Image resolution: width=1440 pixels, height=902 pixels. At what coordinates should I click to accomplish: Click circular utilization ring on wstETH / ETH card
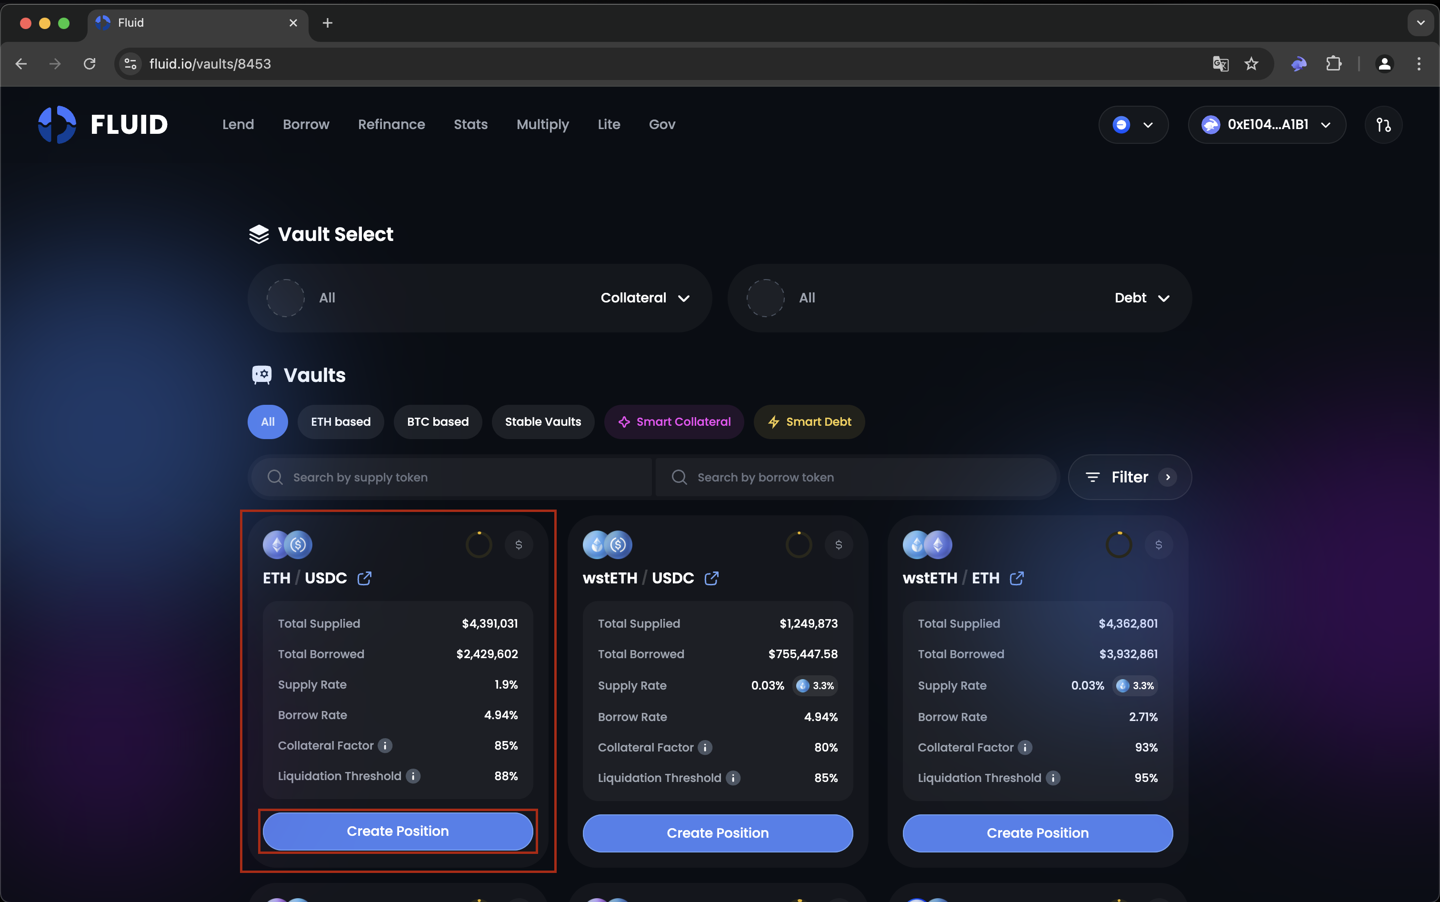coord(1119,545)
